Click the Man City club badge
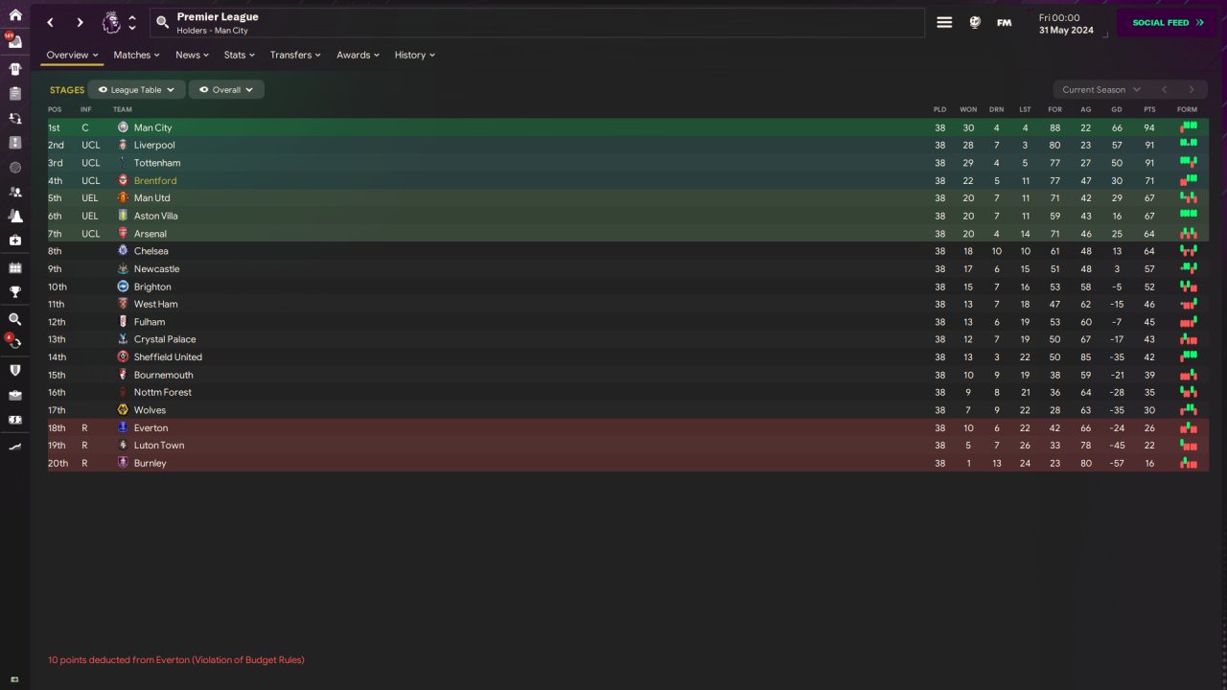 (123, 127)
